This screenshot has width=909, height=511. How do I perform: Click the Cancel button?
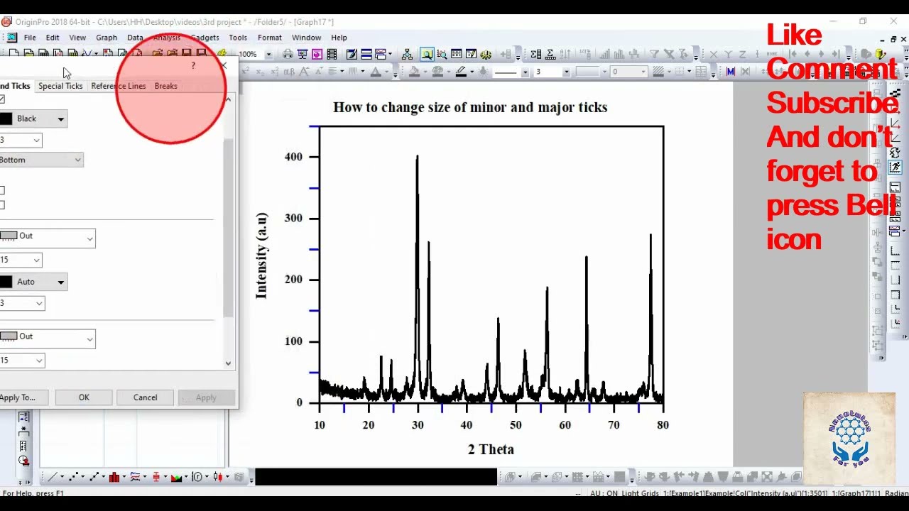pos(145,397)
